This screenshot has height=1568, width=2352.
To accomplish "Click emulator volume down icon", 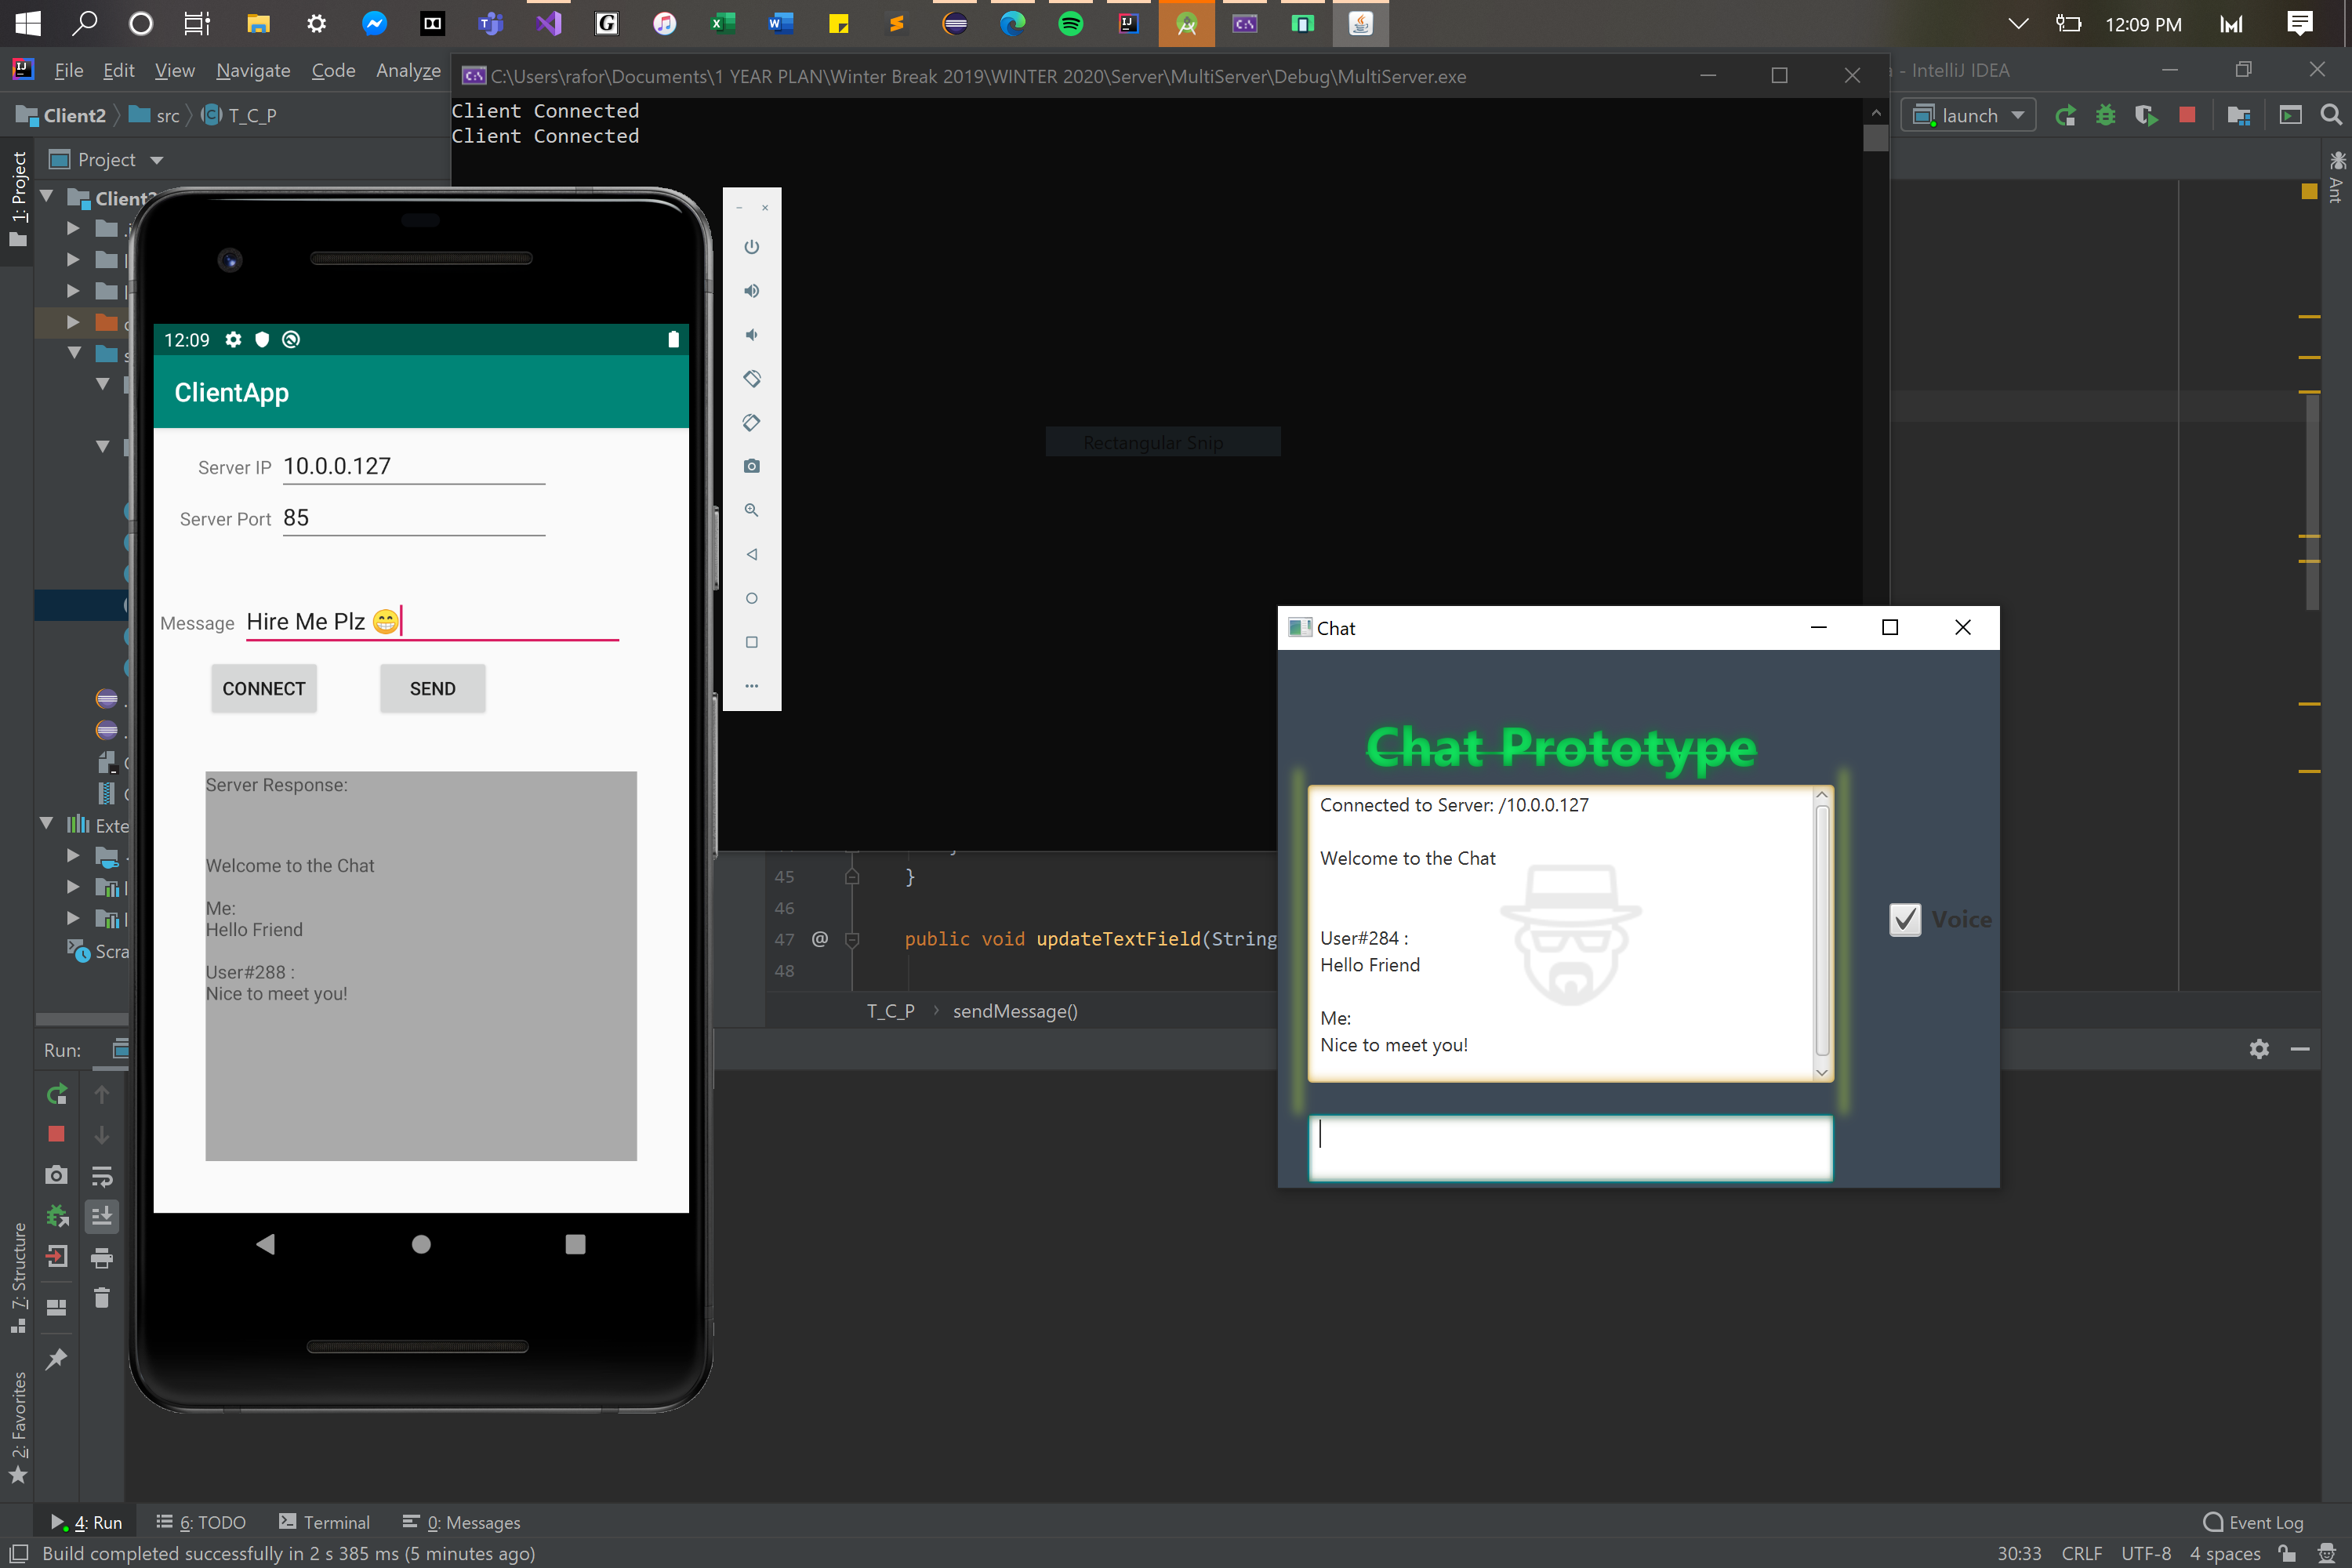I will [752, 335].
